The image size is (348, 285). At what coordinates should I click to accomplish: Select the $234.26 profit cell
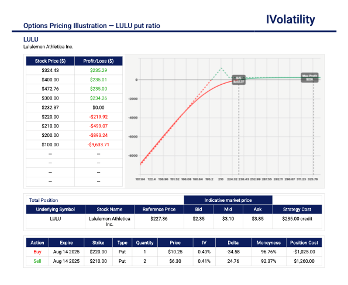pos(98,98)
